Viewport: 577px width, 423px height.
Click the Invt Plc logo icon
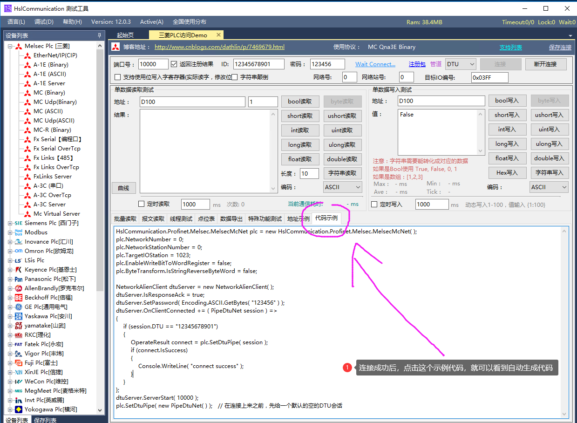[19, 400]
